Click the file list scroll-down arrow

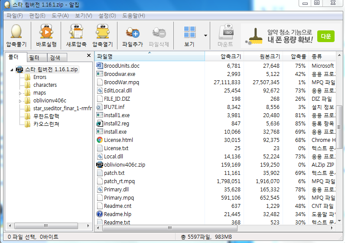[x=339, y=220]
